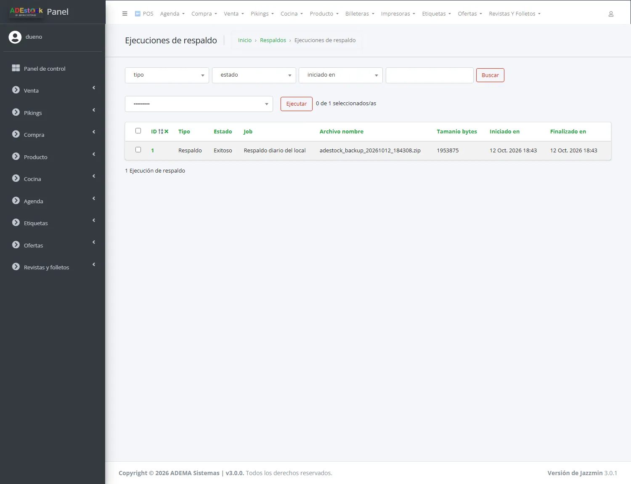The width and height of the screenshot is (631, 484).
Task: Click the Pikings sidebar arrow-circle icon
Action: 16,112
